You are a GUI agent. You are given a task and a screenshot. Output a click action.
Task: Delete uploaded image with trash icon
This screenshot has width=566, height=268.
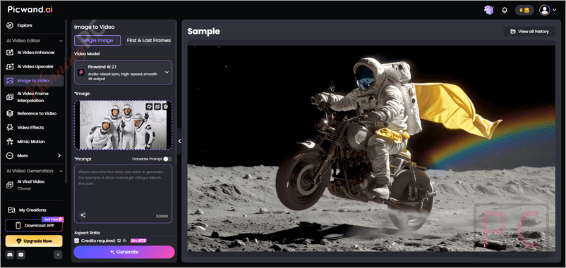[165, 106]
